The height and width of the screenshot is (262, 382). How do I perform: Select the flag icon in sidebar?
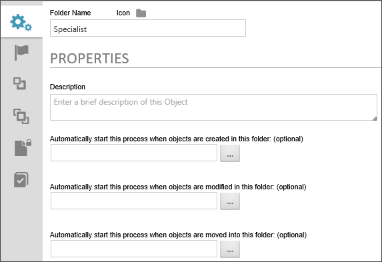click(21, 53)
